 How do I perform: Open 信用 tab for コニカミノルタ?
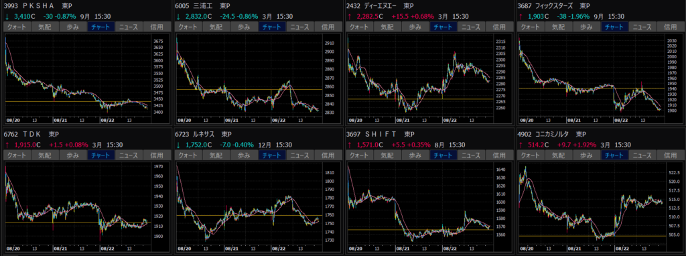(x=671, y=155)
